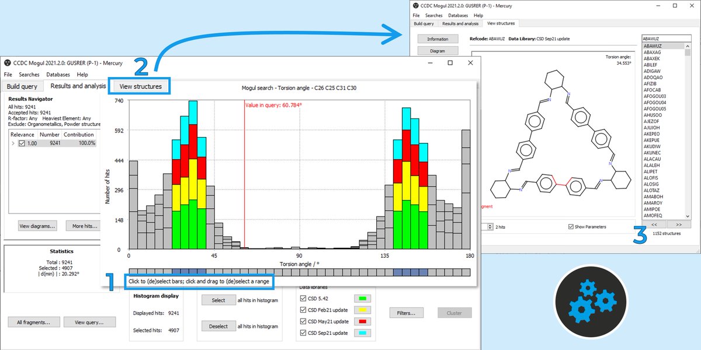Screen dimensions: 701x350
Task: Toggle the Show Parameters checkbox
Action: coord(571,226)
